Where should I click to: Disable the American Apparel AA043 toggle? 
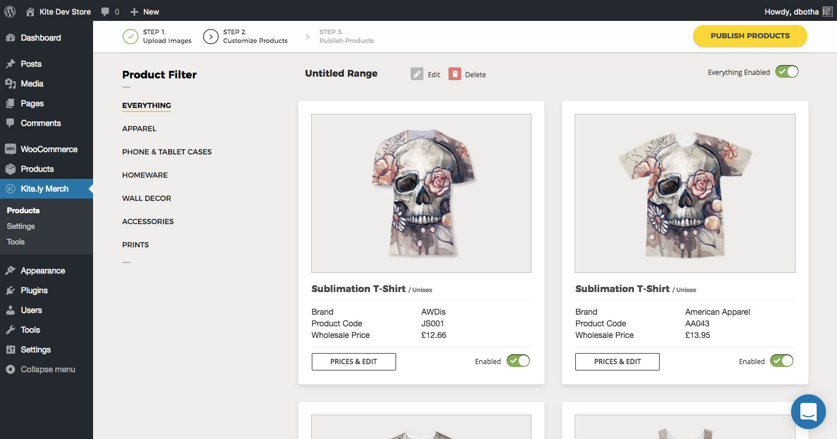pos(782,361)
